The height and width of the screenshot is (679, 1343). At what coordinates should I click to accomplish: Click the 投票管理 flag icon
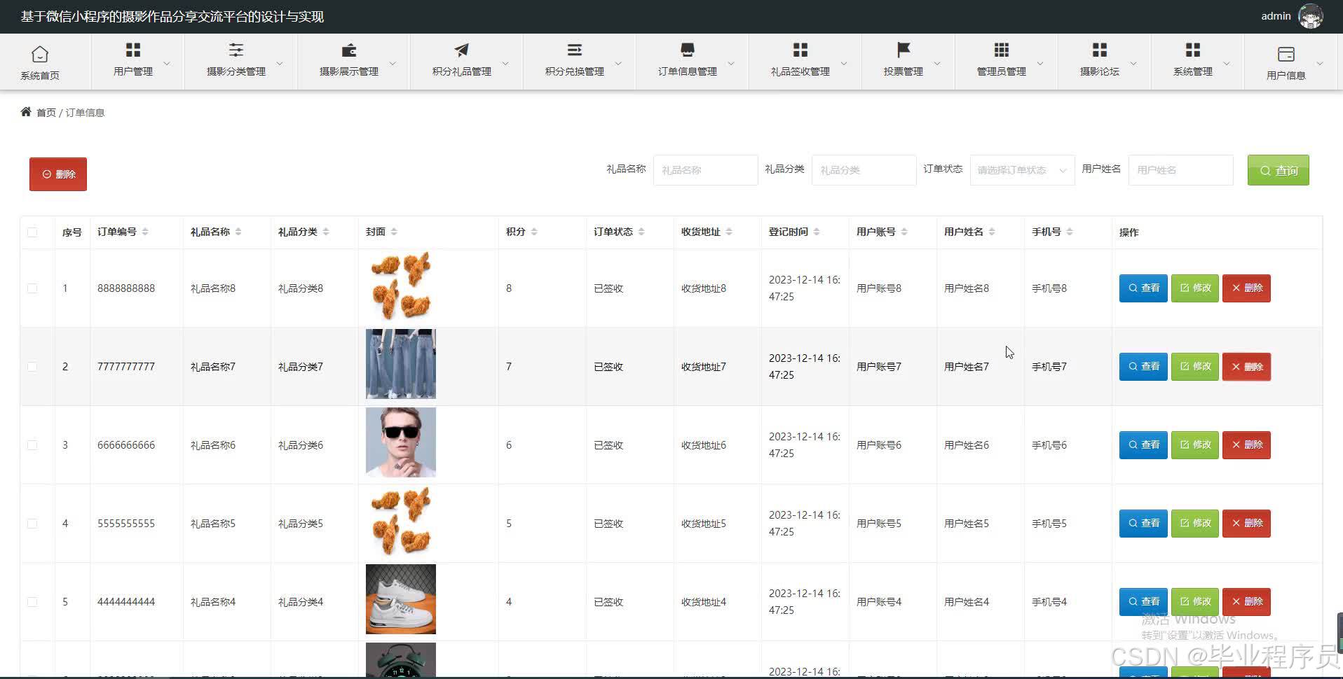point(904,50)
